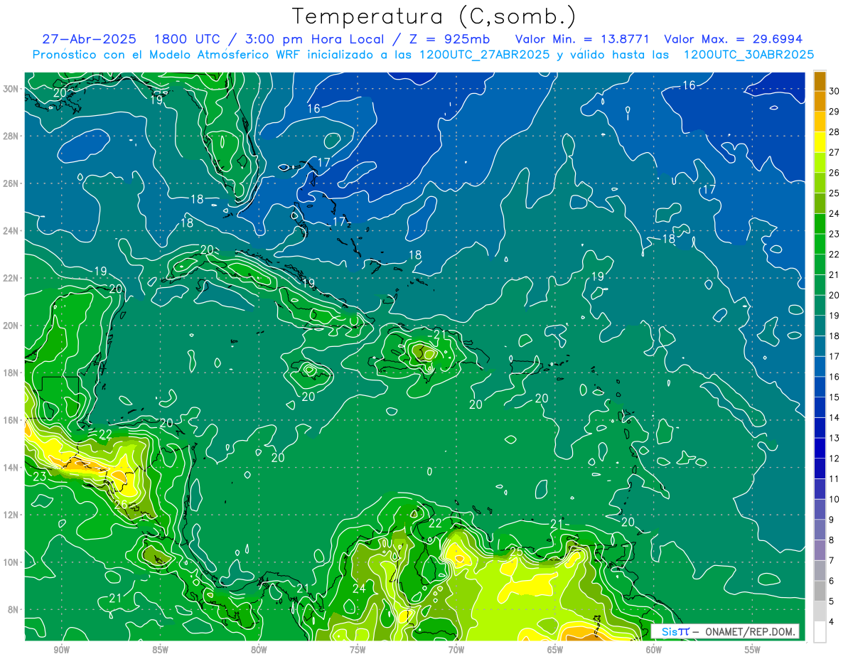Click the end time "1200UTC_30ABR2025"
Image resolution: width=853 pixels, height=659 pixels.
pos(749,55)
